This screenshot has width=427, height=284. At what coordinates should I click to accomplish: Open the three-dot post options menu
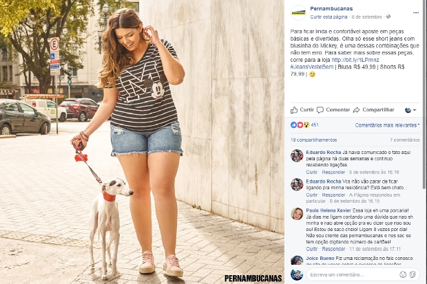(415, 13)
